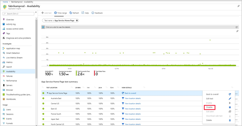This screenshot has width=242, height=126.
Task: Click the Refresh icon in toolbar
Action: click(x=71, y=13)
